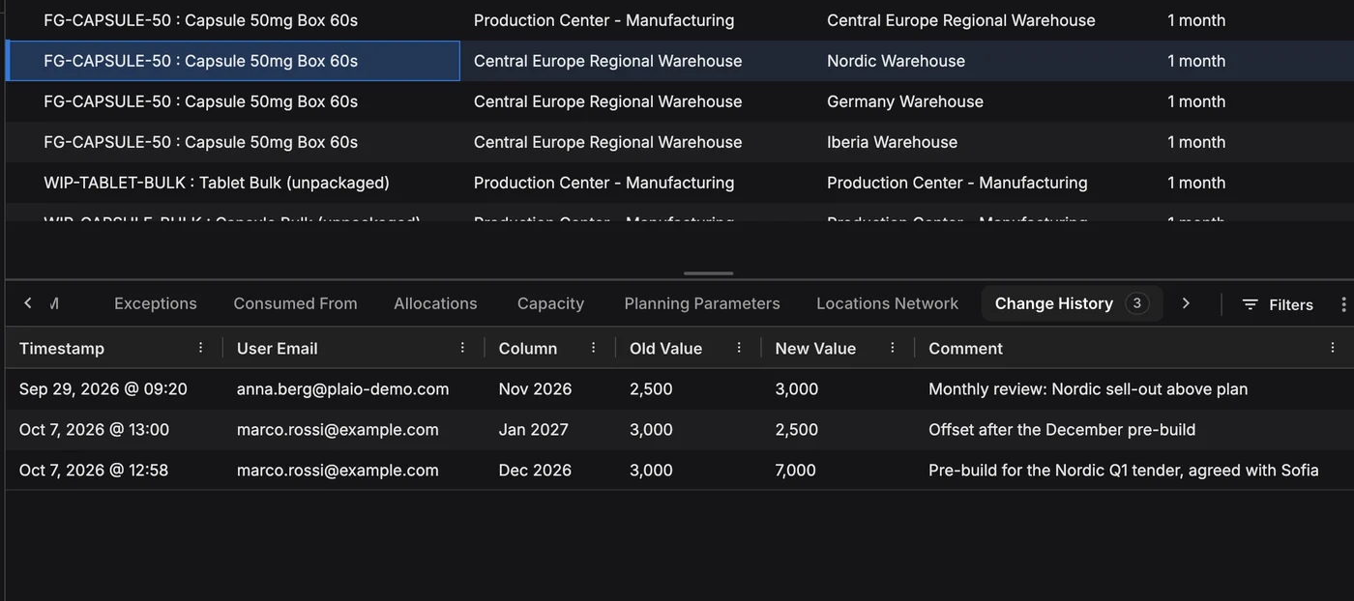This screenshot has height=601, width=1354.
Task: Open Comment column menu icon
Action: pos(1333,348)
